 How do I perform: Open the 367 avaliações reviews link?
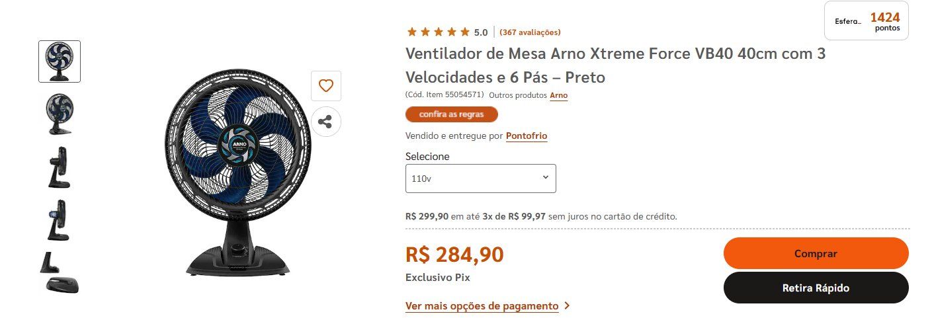point(530,32)
